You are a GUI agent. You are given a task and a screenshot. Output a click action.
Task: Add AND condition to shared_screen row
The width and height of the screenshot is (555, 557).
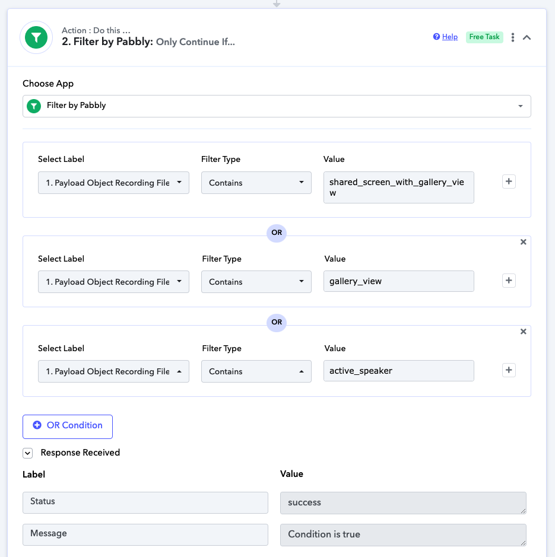click(509, 182)
